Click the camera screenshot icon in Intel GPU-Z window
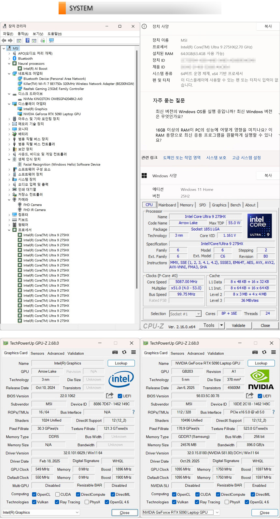Screen dimensions: 280x519 115,352
